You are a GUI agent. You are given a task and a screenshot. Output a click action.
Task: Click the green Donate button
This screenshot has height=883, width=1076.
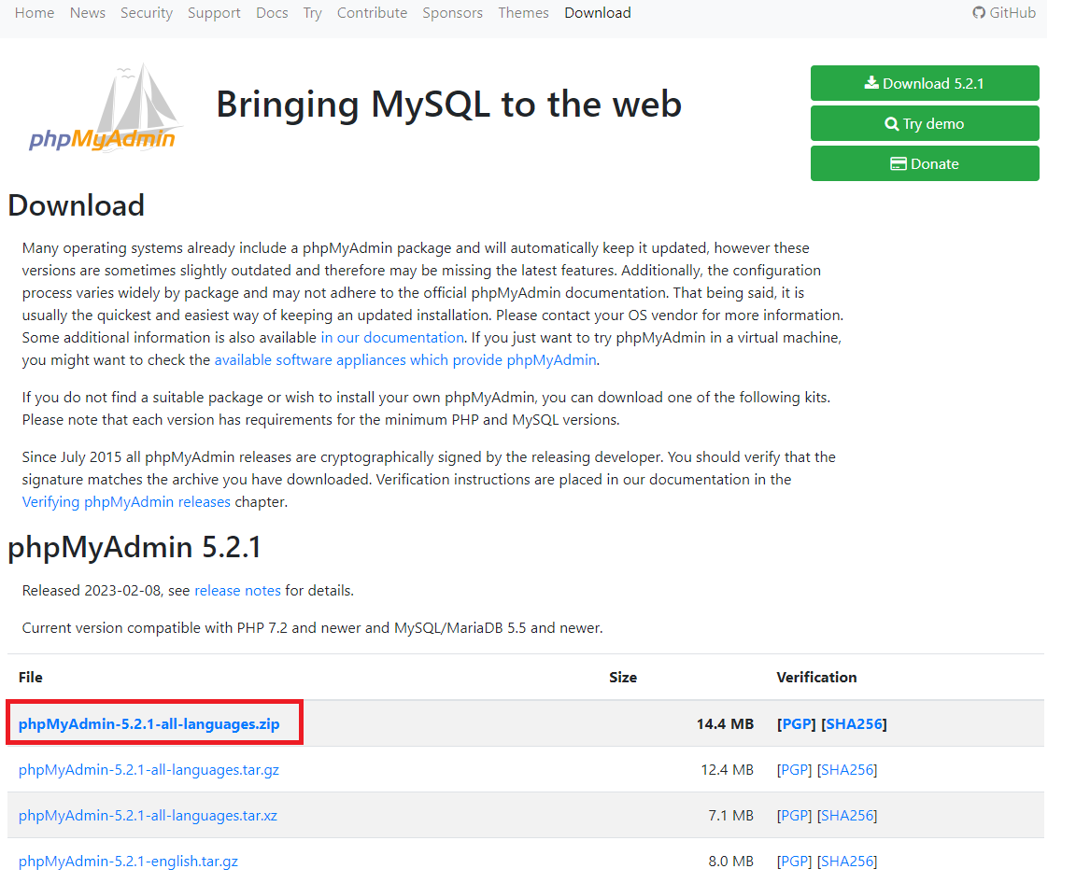click(925, 163)
